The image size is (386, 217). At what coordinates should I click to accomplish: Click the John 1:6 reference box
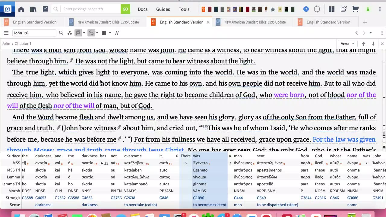[34, 33]
